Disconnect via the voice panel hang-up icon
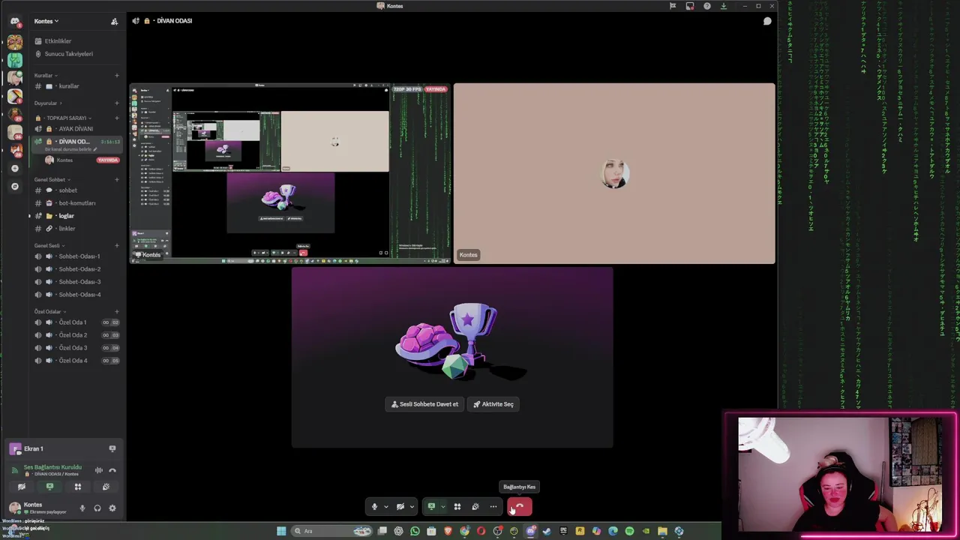The image size is (960, 540). (x=112, y=470)
